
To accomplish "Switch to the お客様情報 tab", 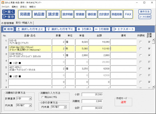I will 7,23.
